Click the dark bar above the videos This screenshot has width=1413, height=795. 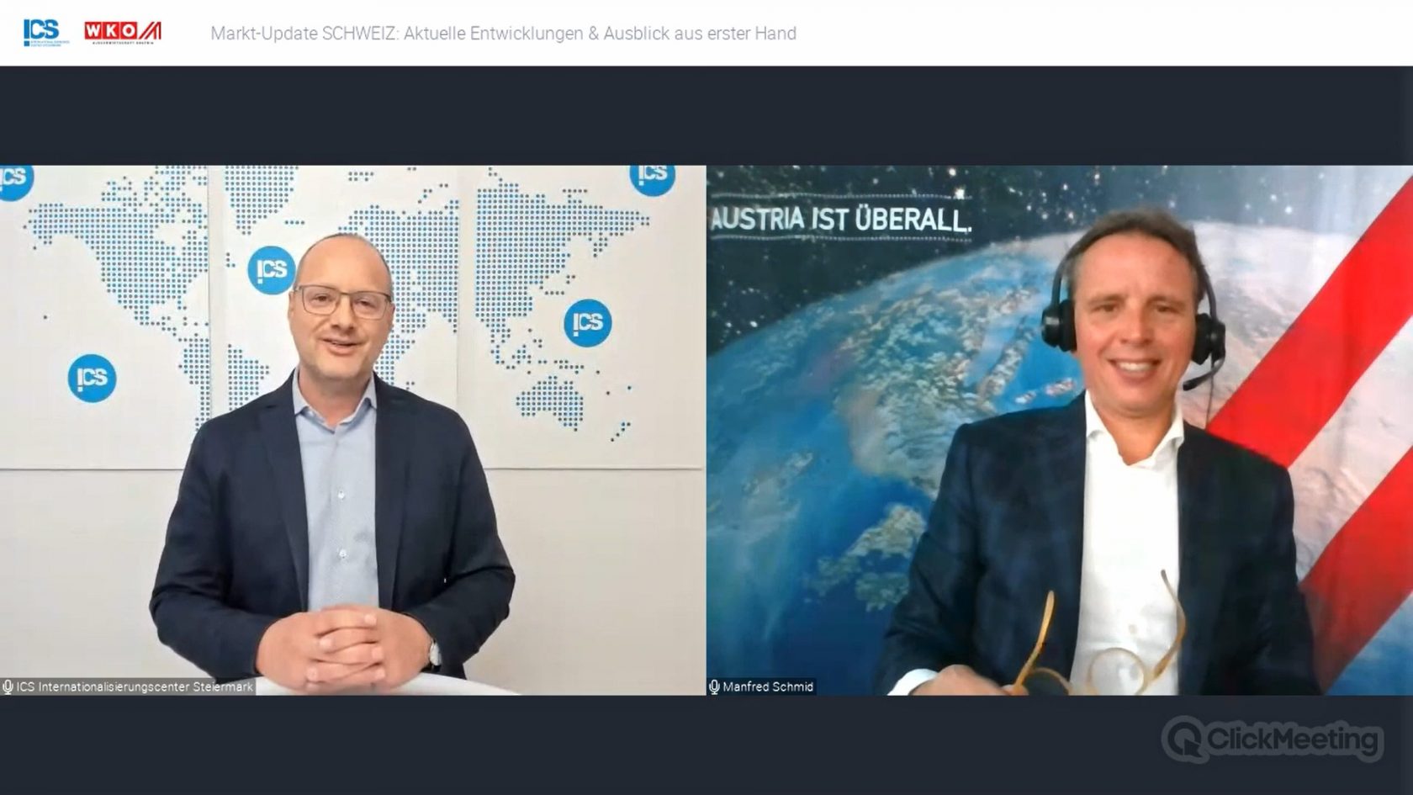click(706, 115)
